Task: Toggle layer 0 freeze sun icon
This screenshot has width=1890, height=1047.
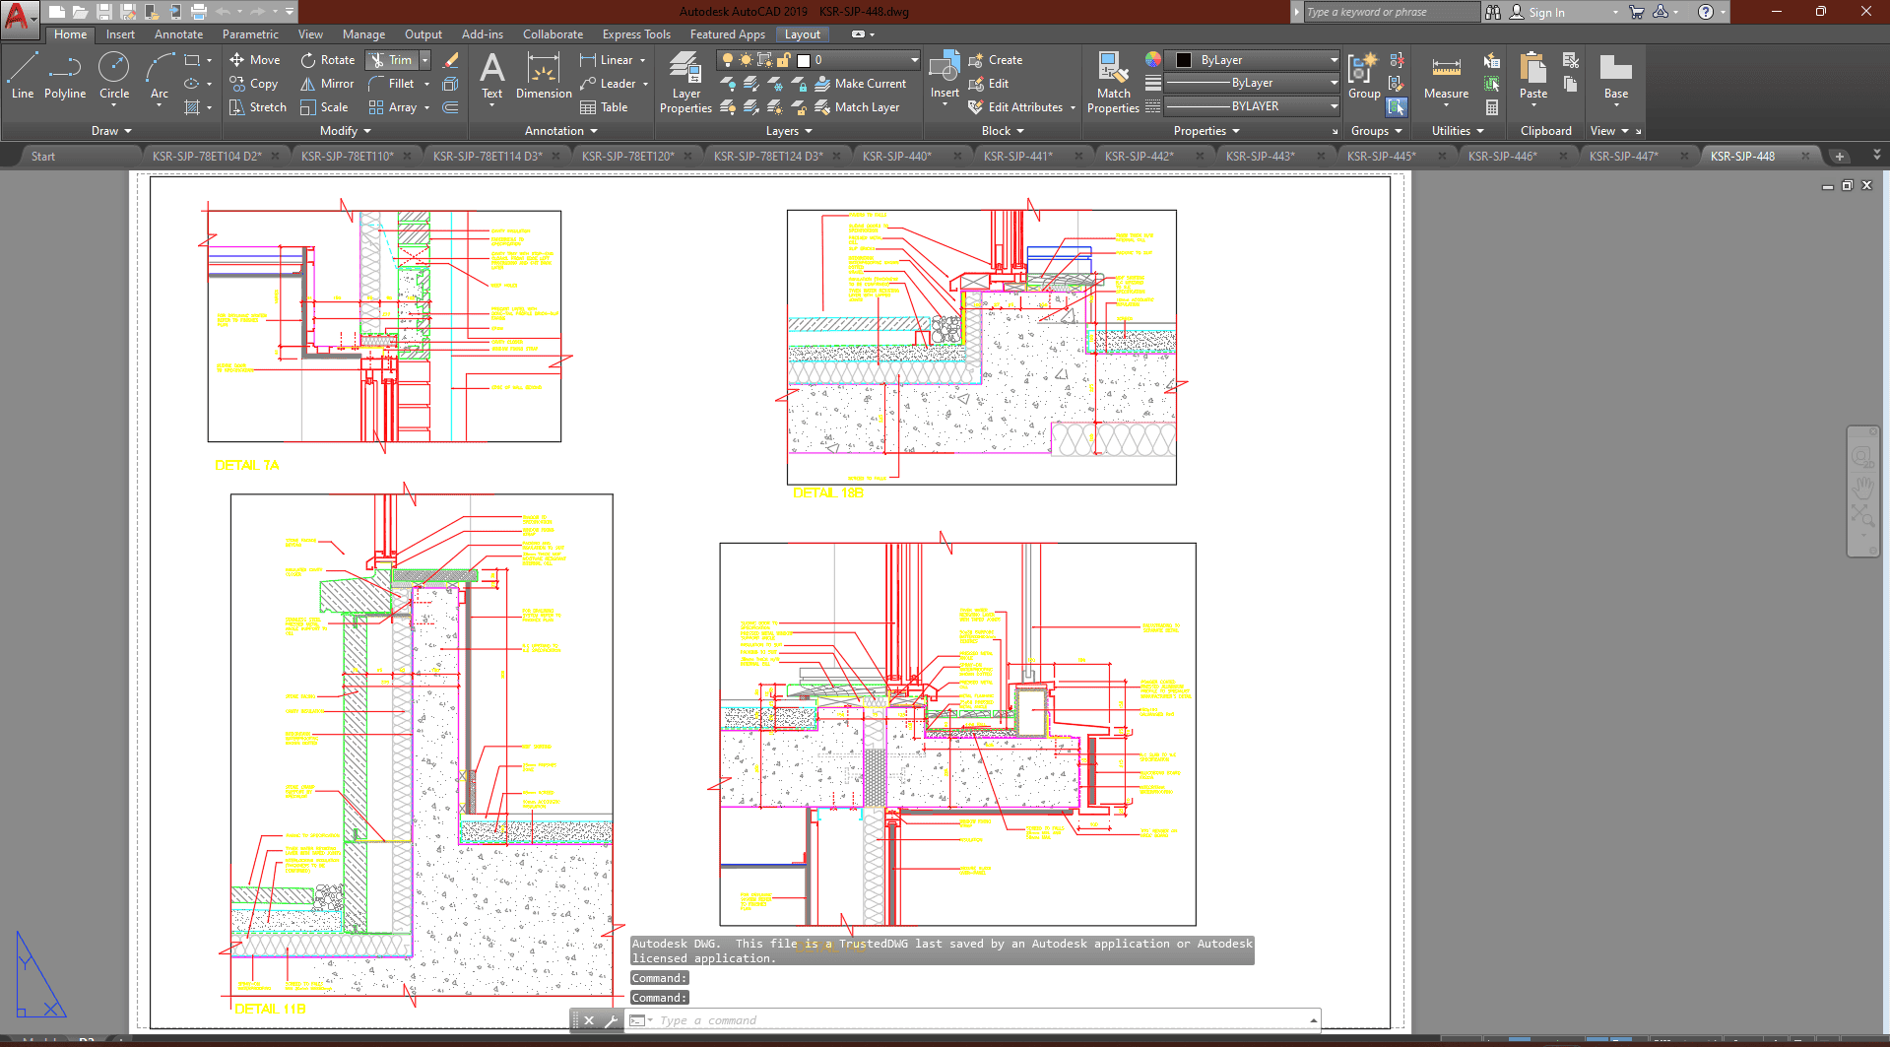Action: (x=746, y=60)
